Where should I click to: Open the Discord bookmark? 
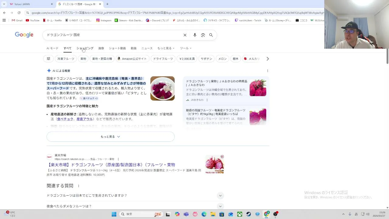[x=157, y=20]
